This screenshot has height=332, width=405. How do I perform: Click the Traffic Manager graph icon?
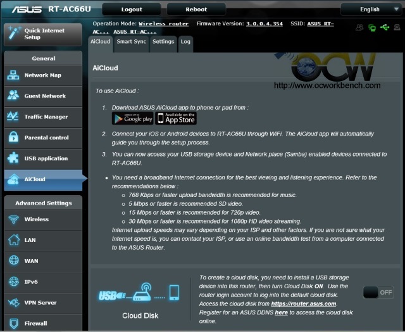13,117
